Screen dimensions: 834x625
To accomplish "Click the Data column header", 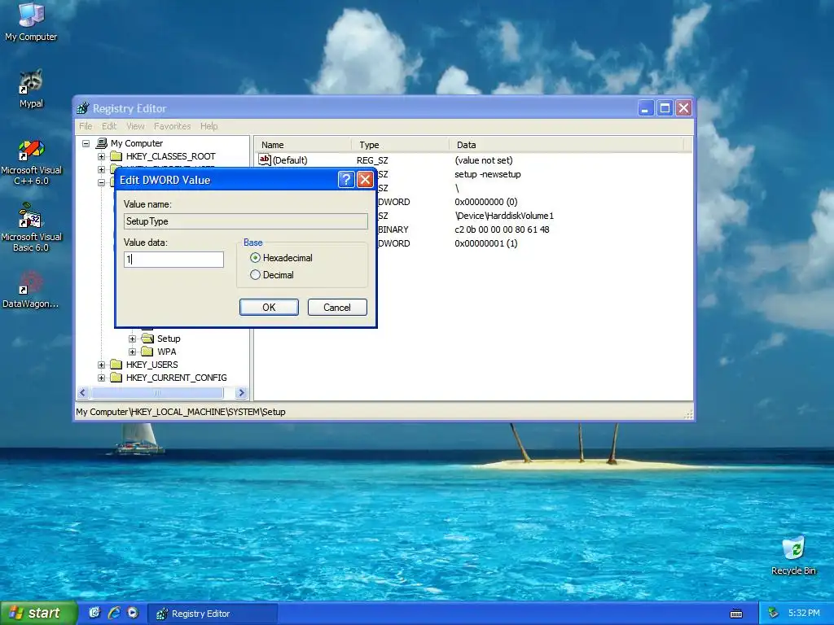I will 567,145.
